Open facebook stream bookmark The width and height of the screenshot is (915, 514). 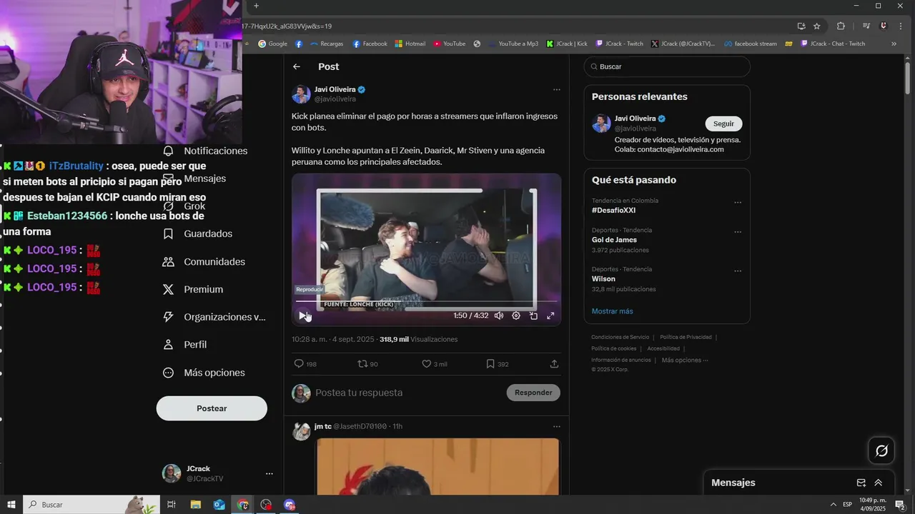[750, 44]
